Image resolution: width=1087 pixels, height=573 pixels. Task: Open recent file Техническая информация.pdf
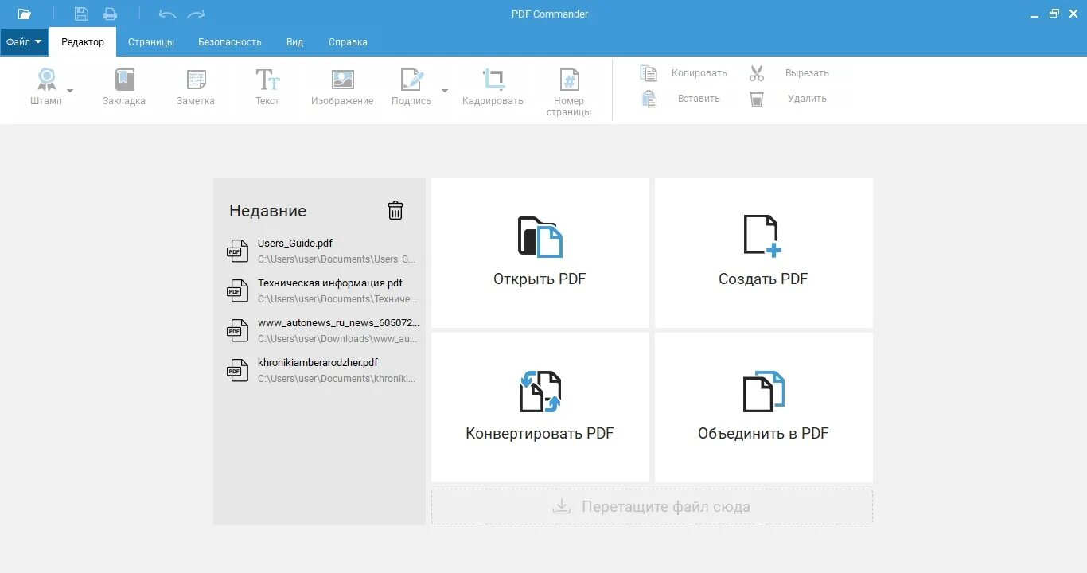(x=321, y=290)
